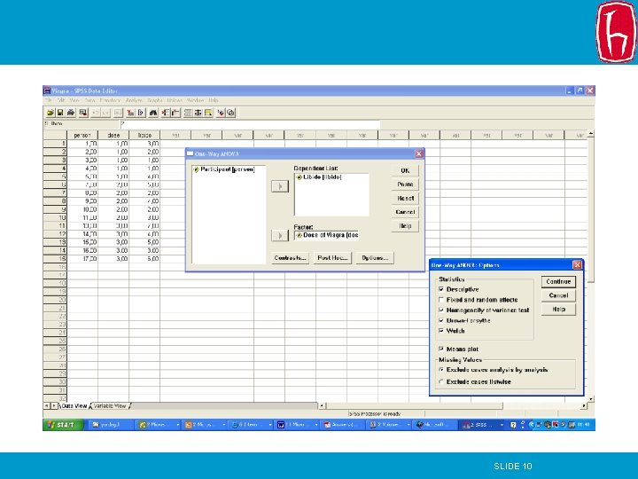Select Exclude cases listwise radio button
This screenshot has height=479, width=638.
(441, 381)
